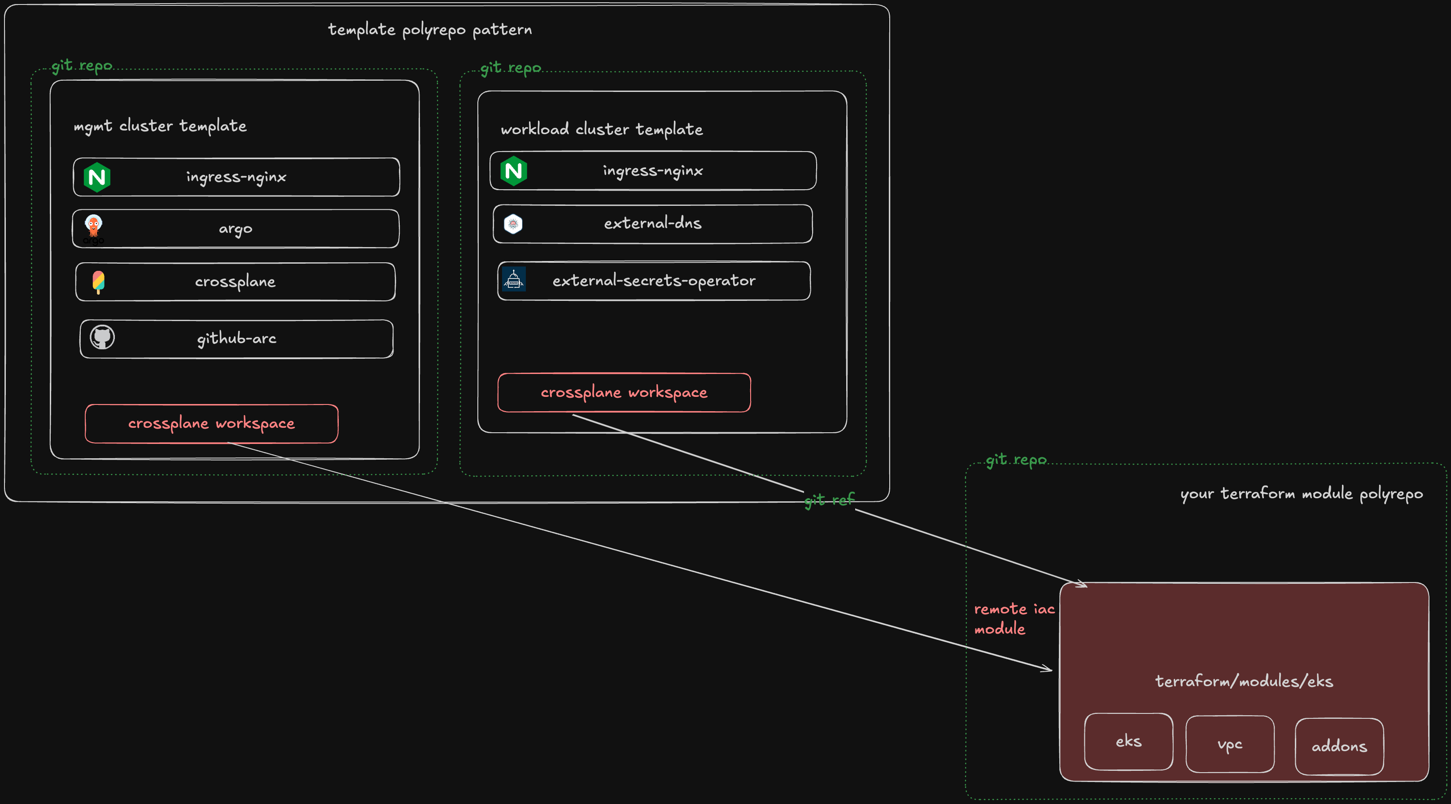Viewport: 1451px width, 804px height.
Task: Click the external-secrets-operator robot icon
Action: pos(513,279)
